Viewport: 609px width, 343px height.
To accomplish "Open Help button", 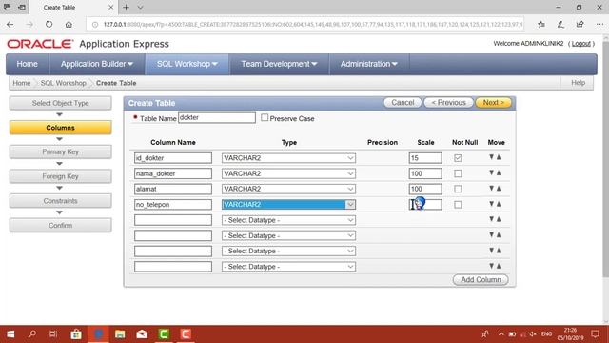I will coord(578,83).
